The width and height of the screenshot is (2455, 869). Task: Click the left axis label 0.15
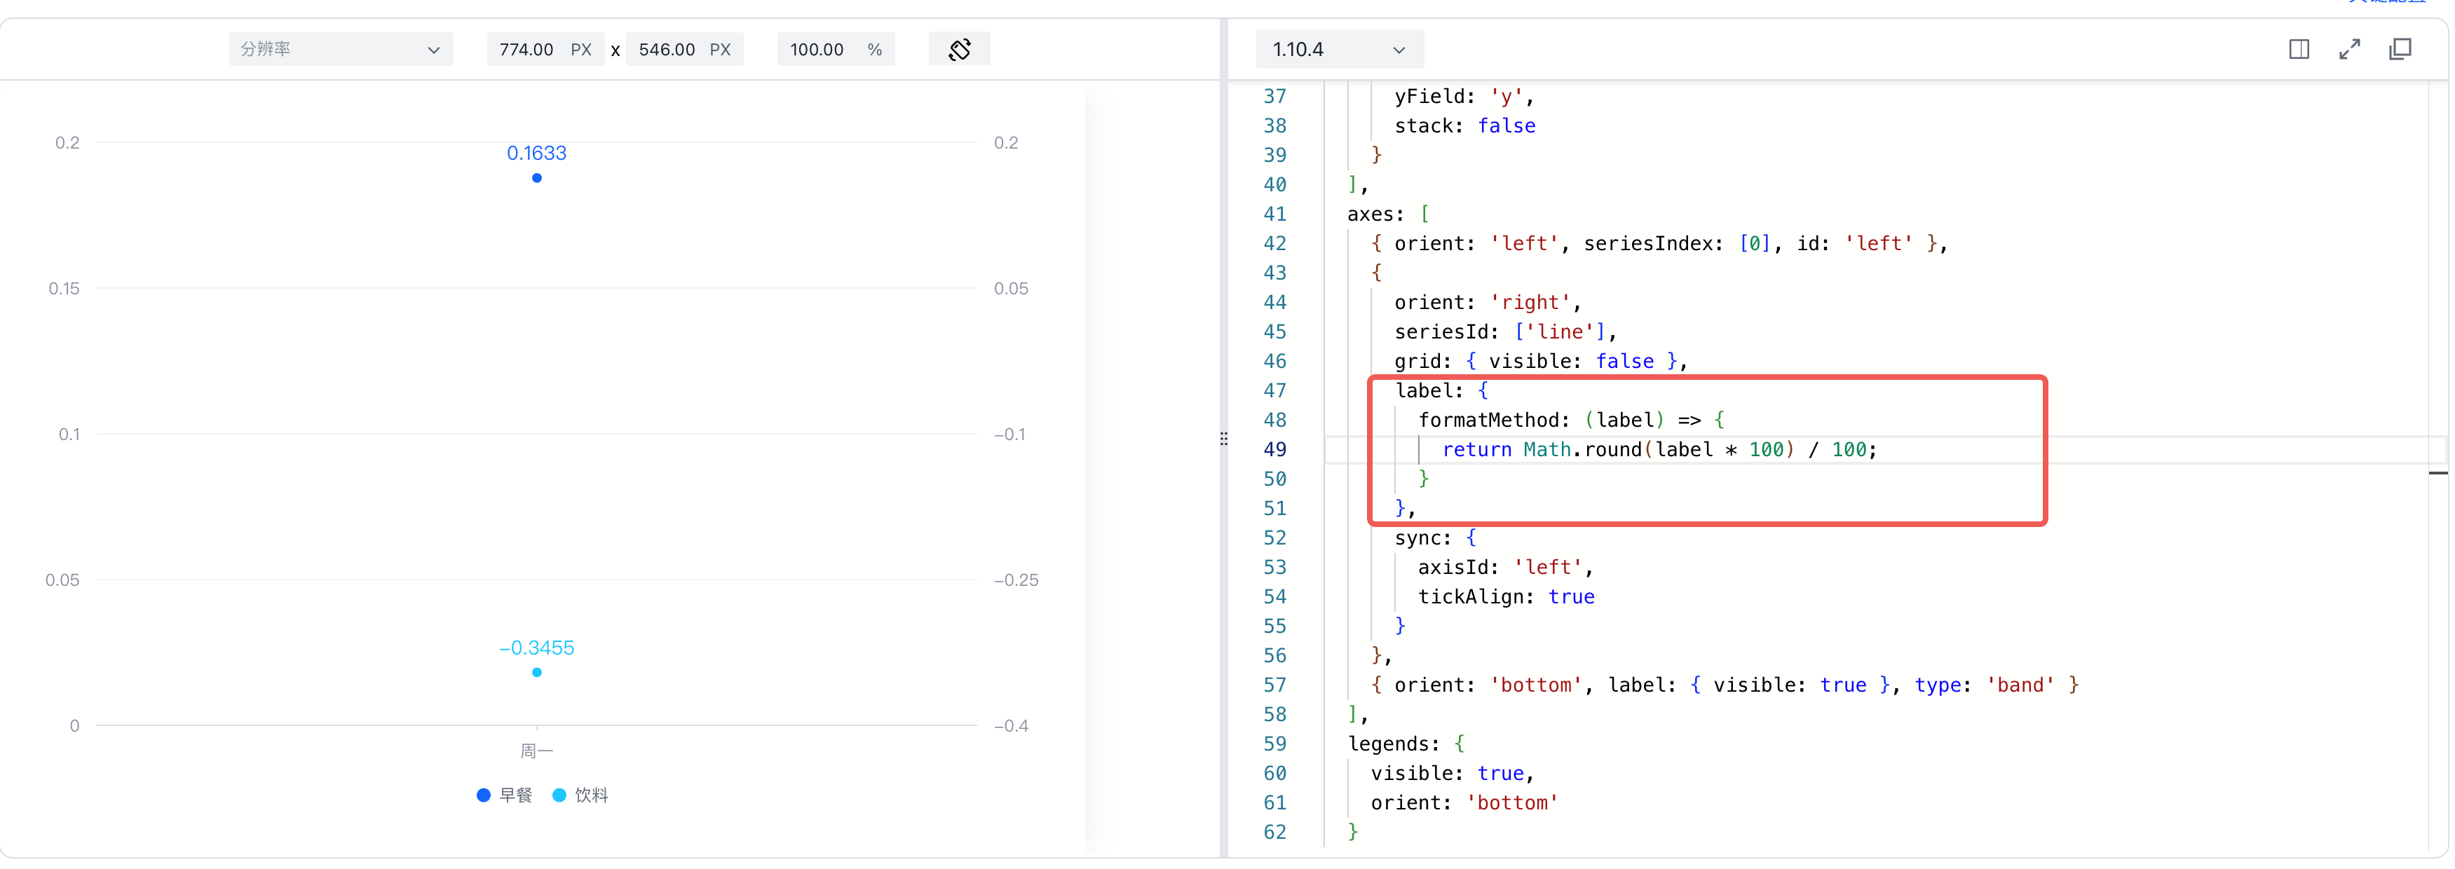click(64, 289)
